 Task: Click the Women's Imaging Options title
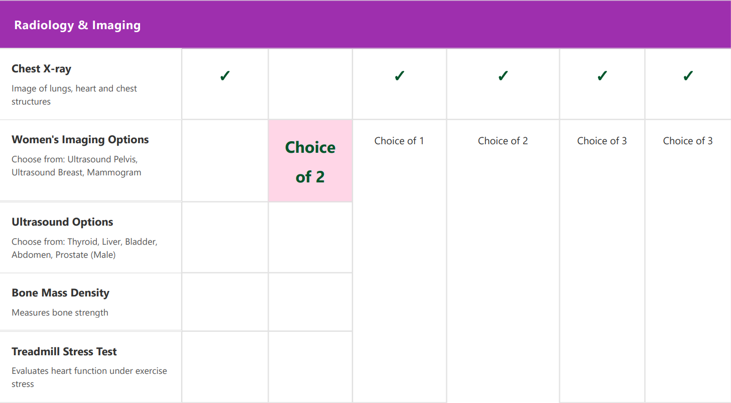click(80, 140)
